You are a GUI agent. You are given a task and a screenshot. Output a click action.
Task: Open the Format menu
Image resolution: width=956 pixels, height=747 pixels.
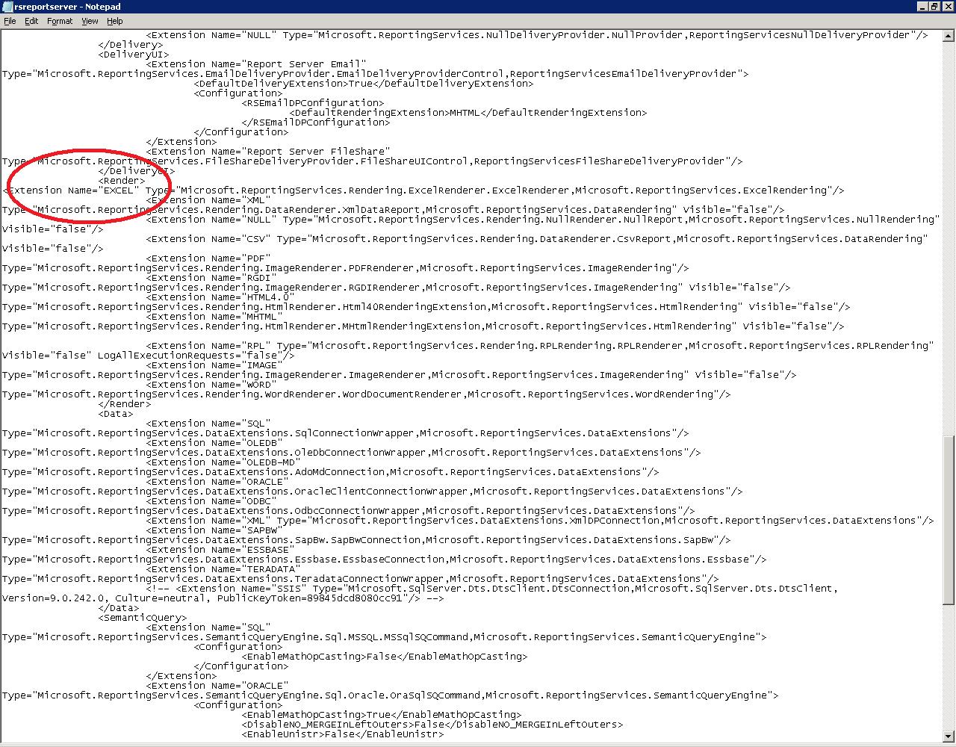pyautogui.click(x=60, y=21)
